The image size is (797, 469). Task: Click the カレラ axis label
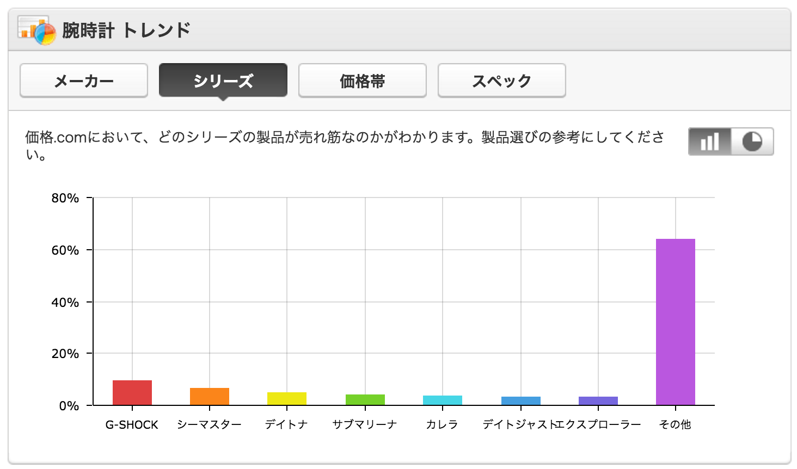(442, 424)
